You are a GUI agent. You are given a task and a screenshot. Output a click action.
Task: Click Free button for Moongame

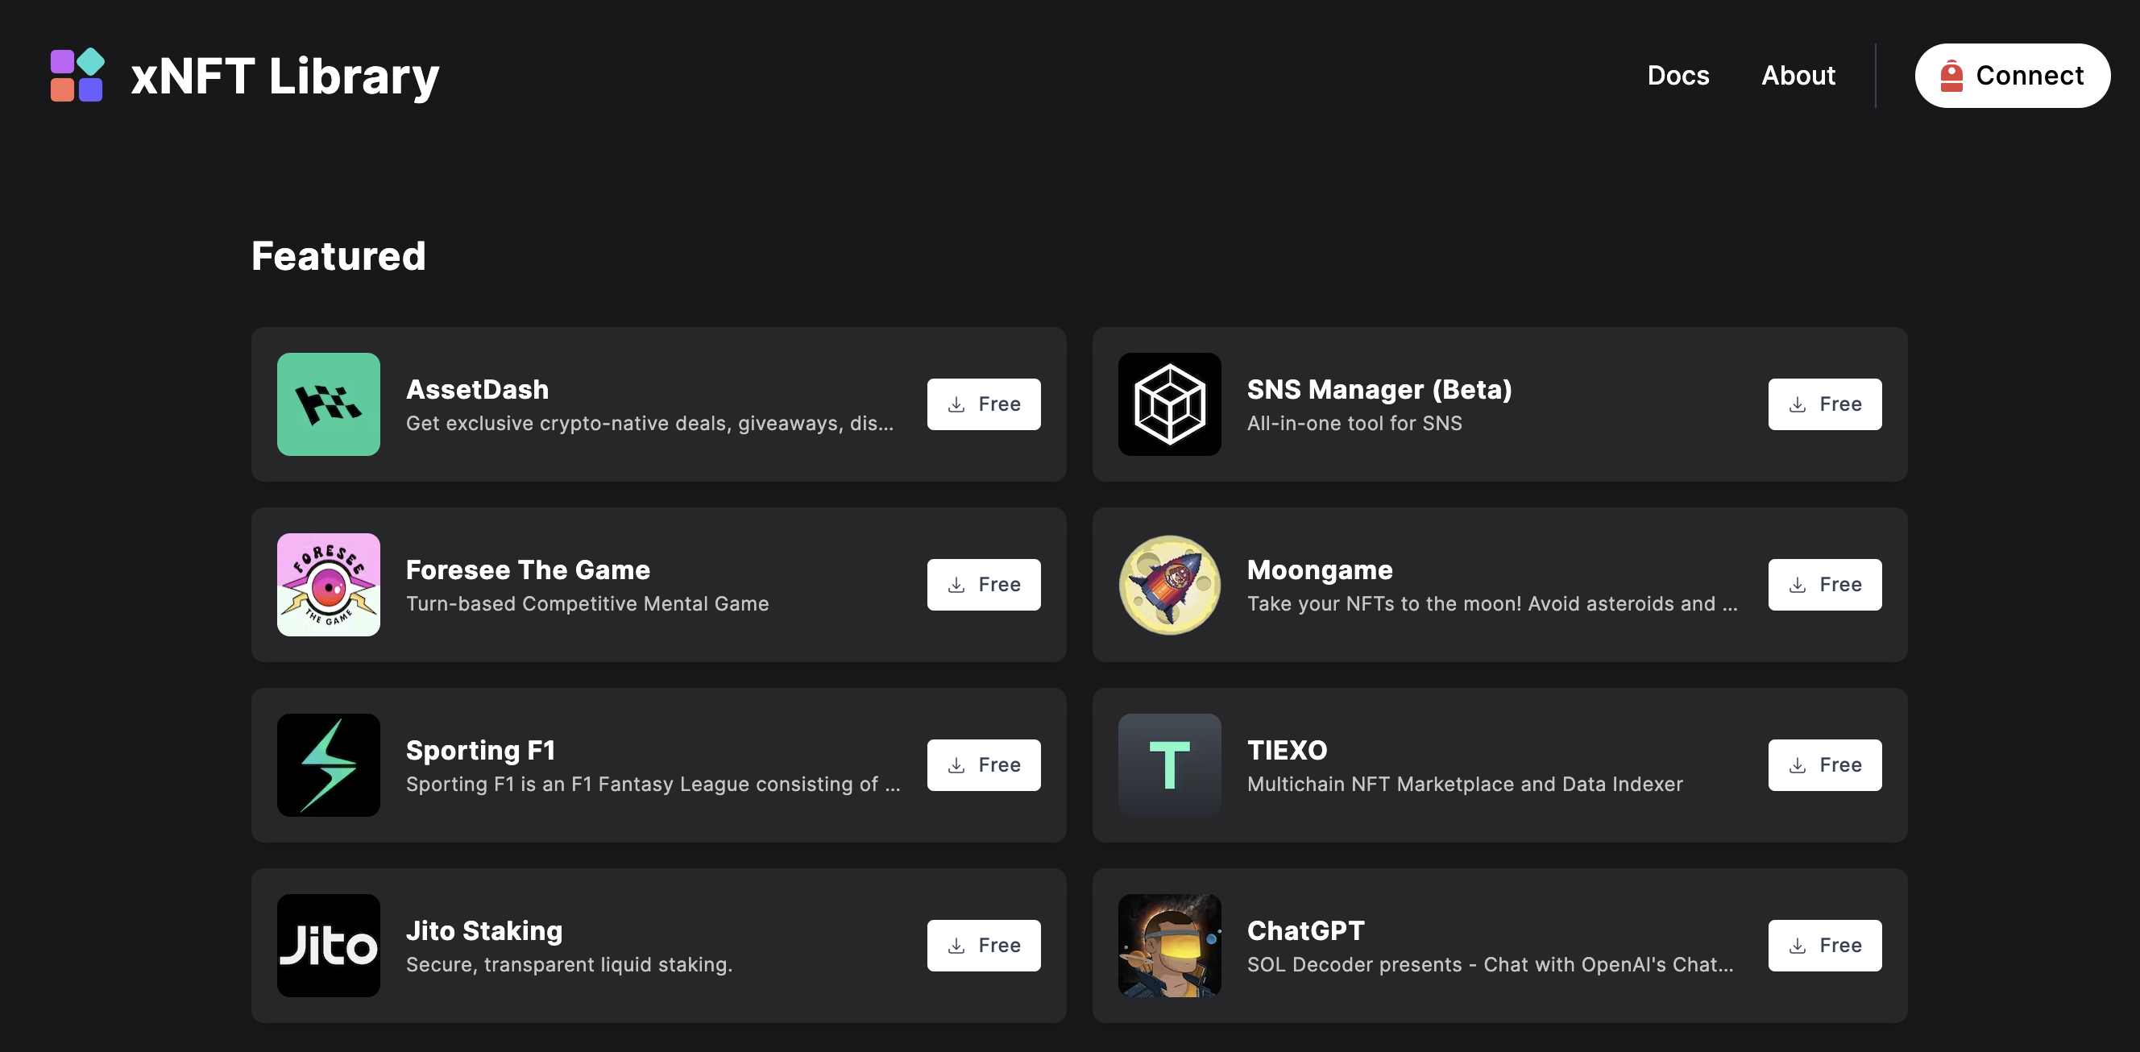[x=1823, y=585]
